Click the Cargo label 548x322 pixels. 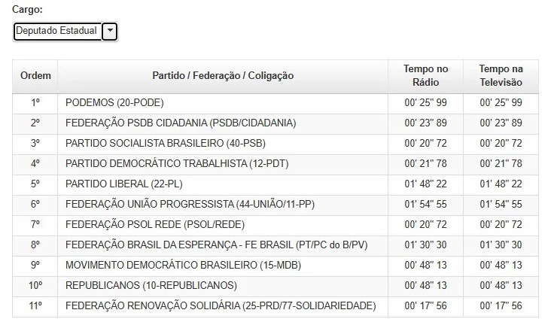point(27,10)
